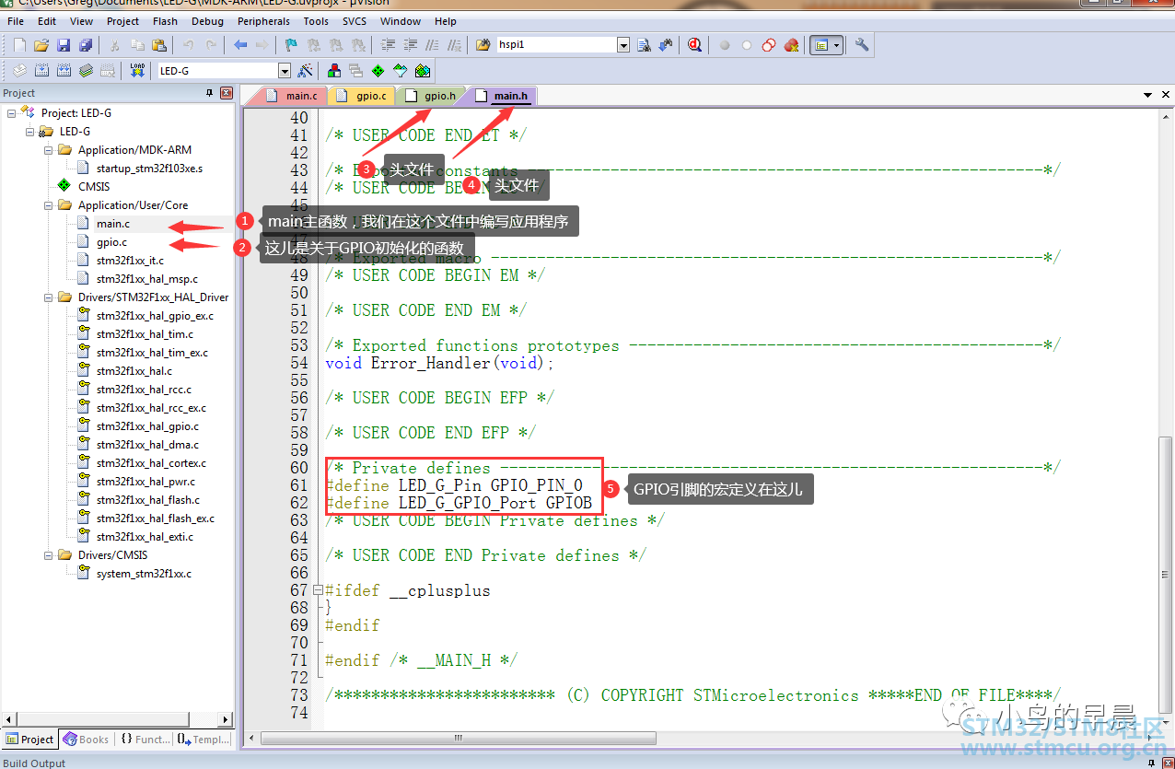Open Manage Run-Time Environment green diamond icon
1175x769 pixels.
(378, 70)
